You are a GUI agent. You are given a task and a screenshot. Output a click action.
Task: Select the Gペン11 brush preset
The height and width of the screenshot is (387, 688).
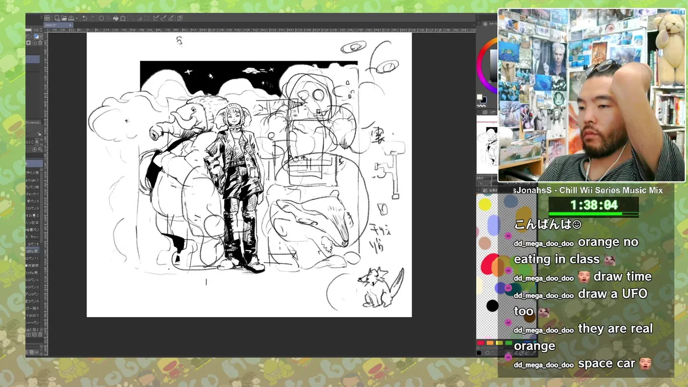tap(33, 258)
